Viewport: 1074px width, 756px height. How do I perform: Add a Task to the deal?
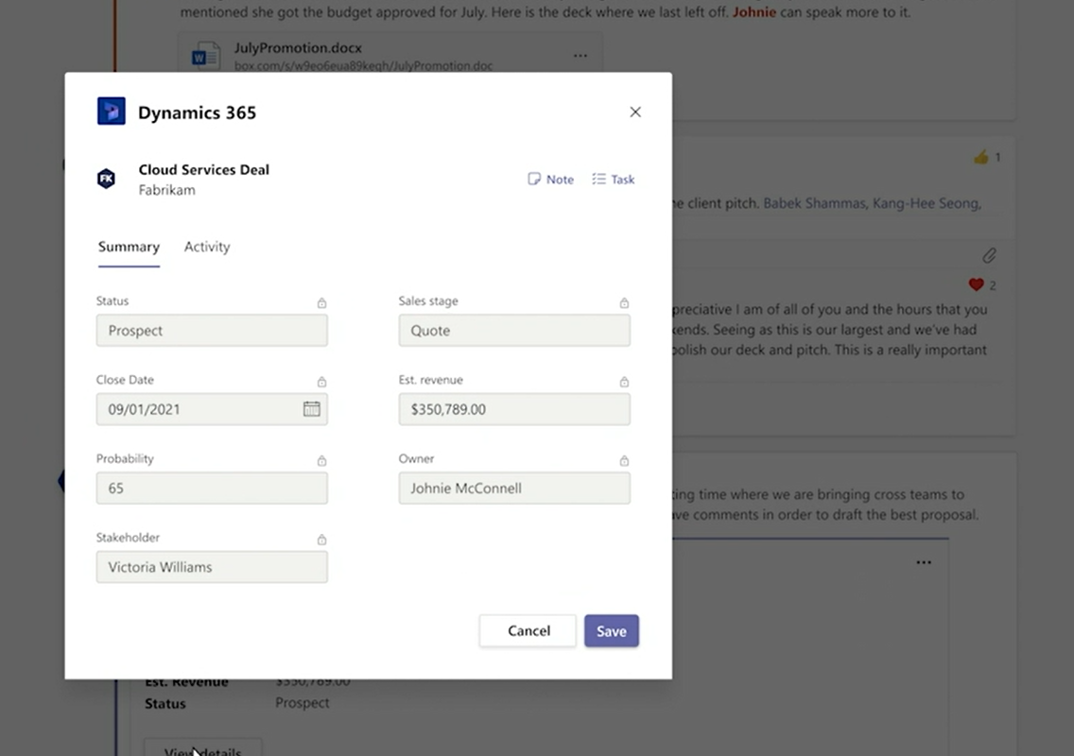tap(614, 180)
